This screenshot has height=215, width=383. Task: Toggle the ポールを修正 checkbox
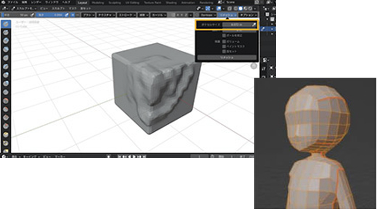(x=224, y=36)
